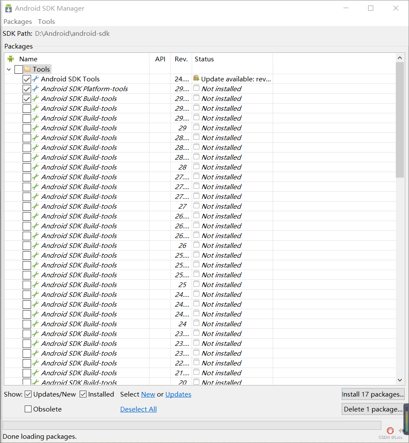This screenshot has width=409, height=443.
Task: Click the Deselect All link
Action: pyautogui.click(x=138, y=409)
